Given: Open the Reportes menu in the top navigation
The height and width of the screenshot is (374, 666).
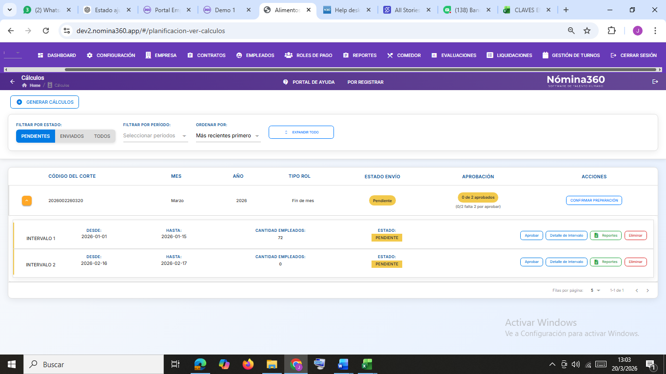Looking at the screenshot, I should pos(360,56).
